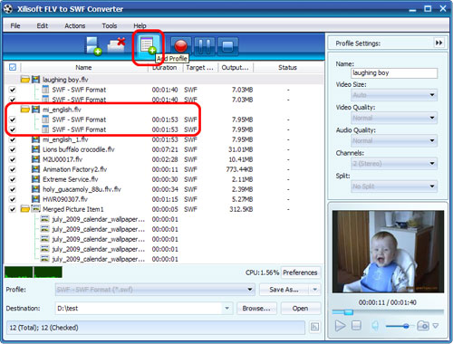
Task: Click video icon of Lions buffalo crocodile.flv
Action: (35, 149)
